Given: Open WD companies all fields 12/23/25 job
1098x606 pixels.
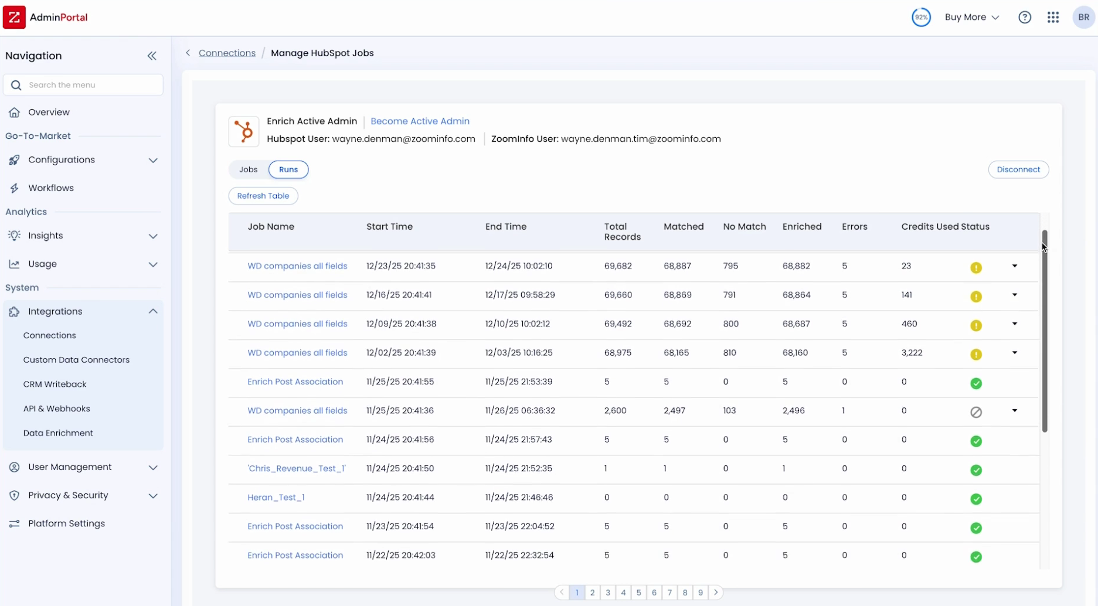Looking at the screenshot, I should 297,266.
